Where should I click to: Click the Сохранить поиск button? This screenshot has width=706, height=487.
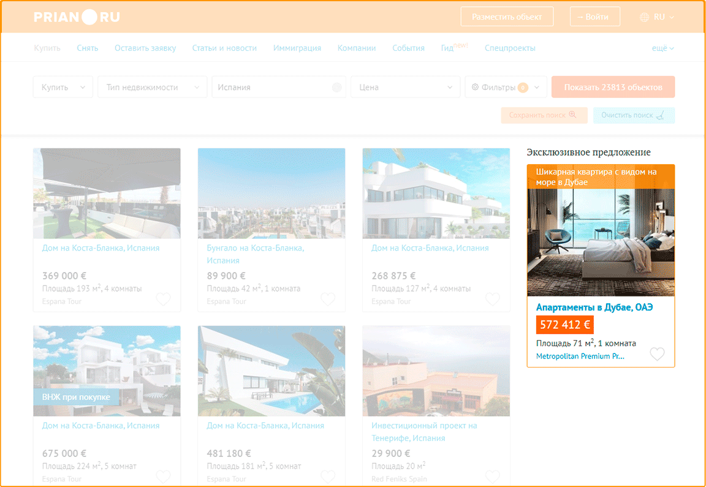(x=544, y=115)
